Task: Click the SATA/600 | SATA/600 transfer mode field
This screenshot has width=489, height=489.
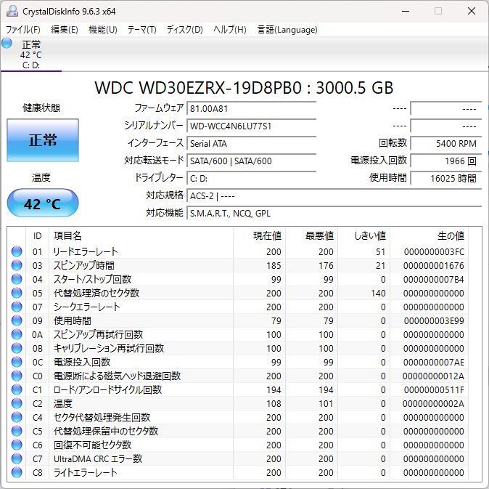Action: (x=251, y=161)
